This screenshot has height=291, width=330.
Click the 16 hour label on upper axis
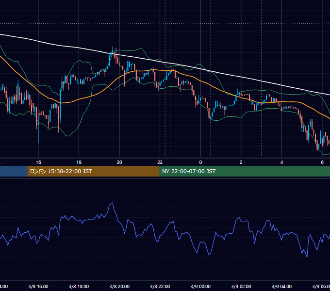tap(38, 162)
